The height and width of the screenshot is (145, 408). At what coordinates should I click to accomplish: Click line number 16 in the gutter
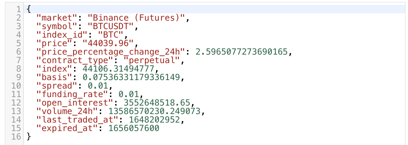tap(16, 137)
